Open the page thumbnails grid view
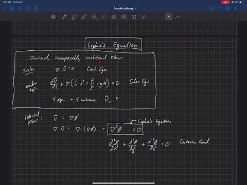This screenshot has height=185, width=247. pyautogui.click(x=12, y=8)
